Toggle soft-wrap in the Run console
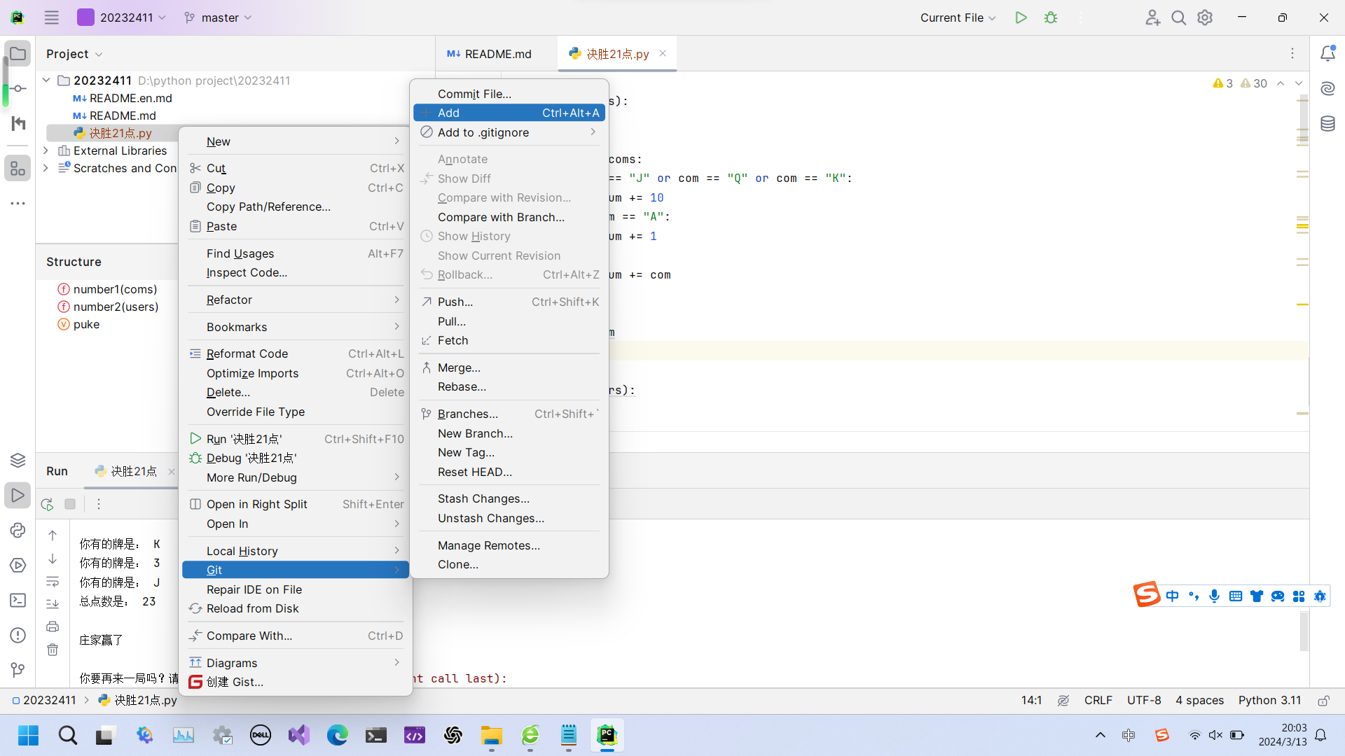 coord(53,581)
